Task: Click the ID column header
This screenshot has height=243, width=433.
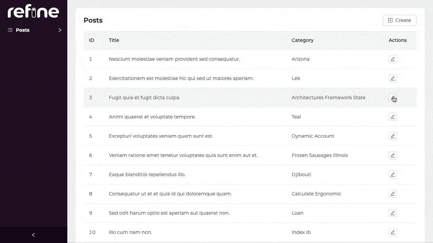Action: pyautogui.click(x=91, y=40)
